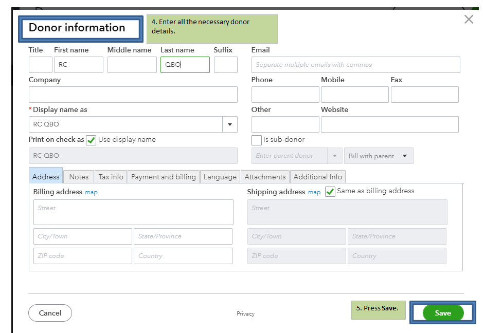Image resolution: width=484 pixels, height=333 pixels.
Task: Focus the Company text field
Action: coord(133,95)
